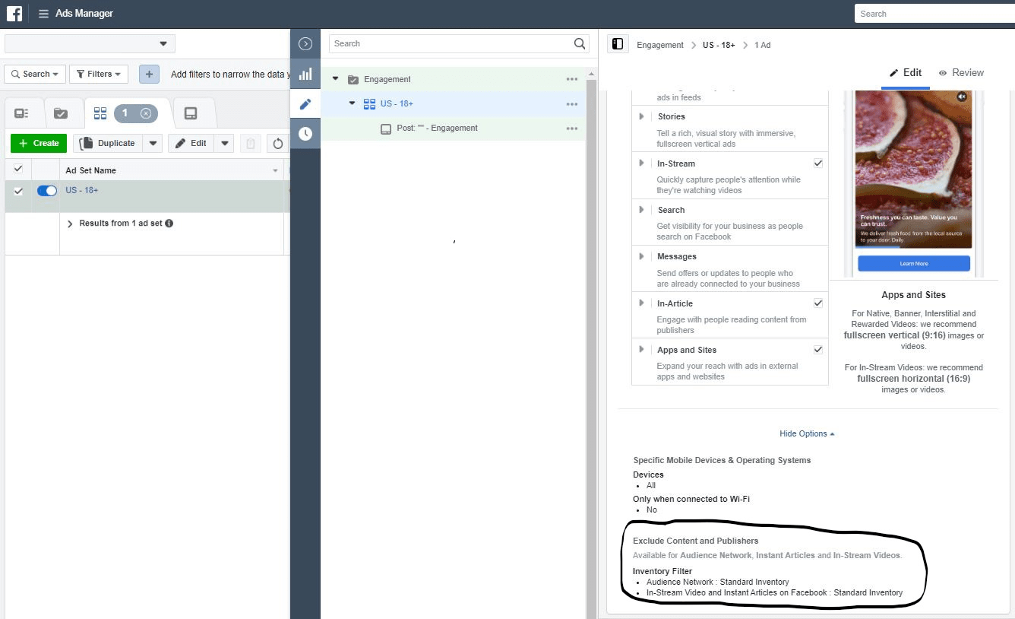Toggle the layout panel icon near breadcrumb
1015x619 pixels.
(x=618, y=45)
